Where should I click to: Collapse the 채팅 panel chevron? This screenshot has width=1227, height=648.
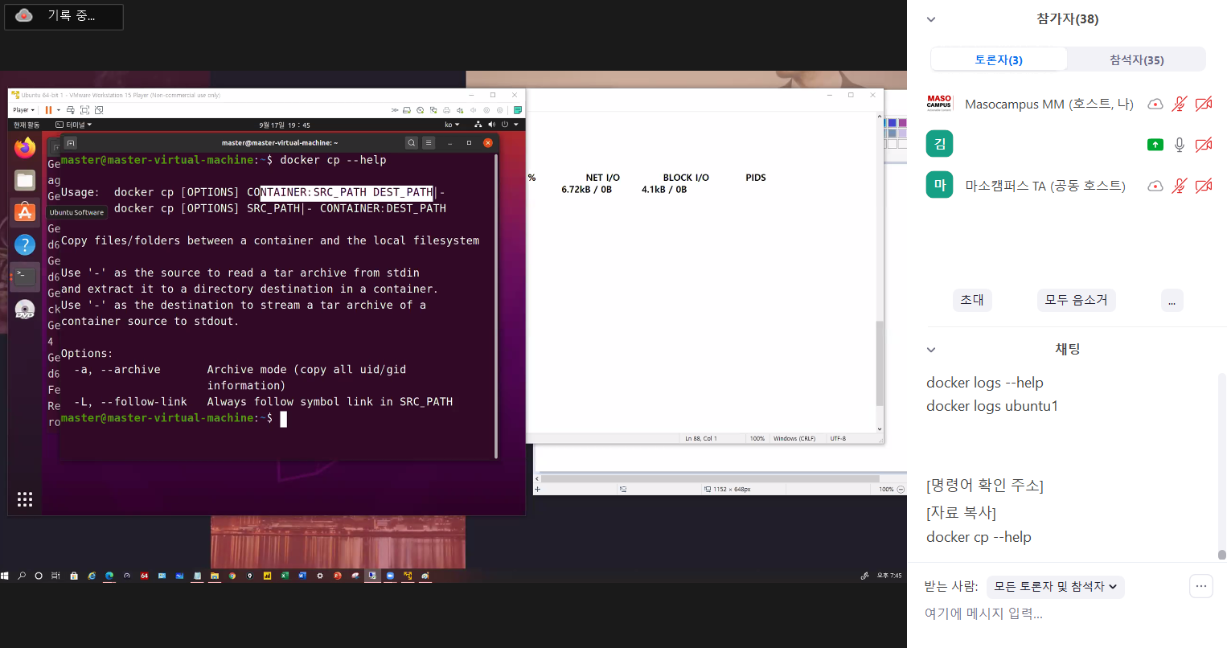click(931, 350)
